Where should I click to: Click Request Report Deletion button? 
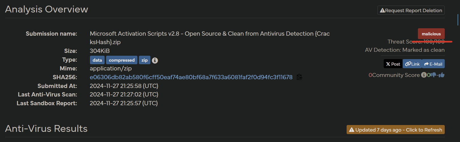(411, 10)
